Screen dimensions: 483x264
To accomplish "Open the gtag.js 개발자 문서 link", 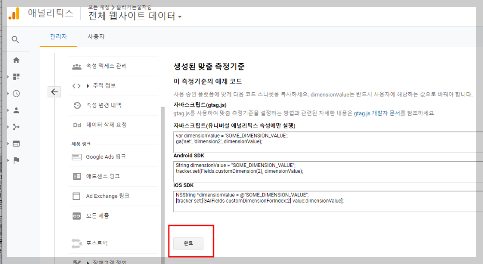I will (377, 113).
